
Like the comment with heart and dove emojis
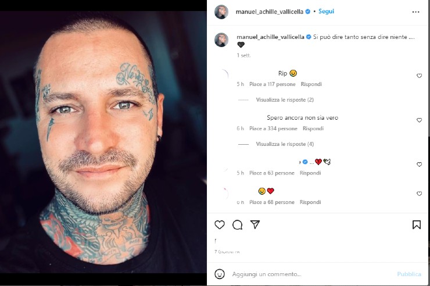(x=419, y=165)
